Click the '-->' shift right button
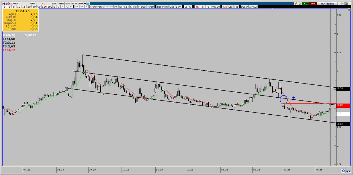 tap(106, 7)
